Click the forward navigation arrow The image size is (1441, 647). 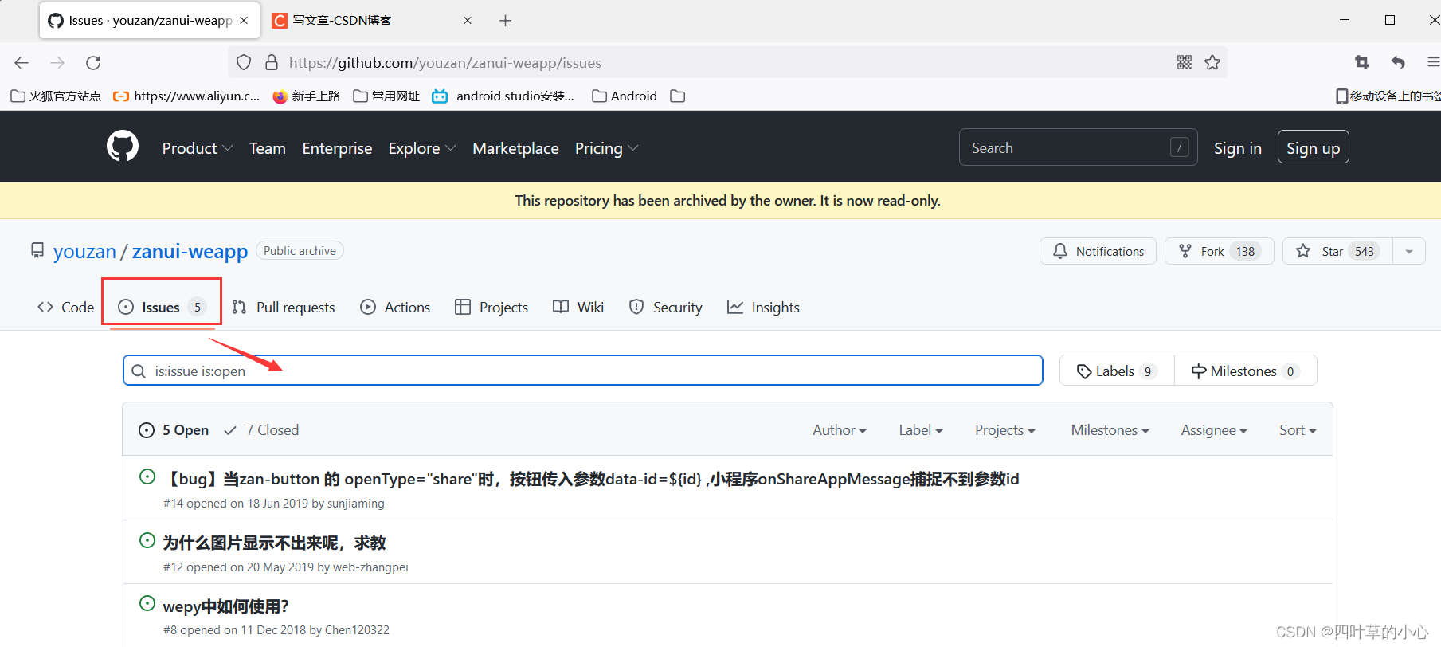(x=57, y=62)
